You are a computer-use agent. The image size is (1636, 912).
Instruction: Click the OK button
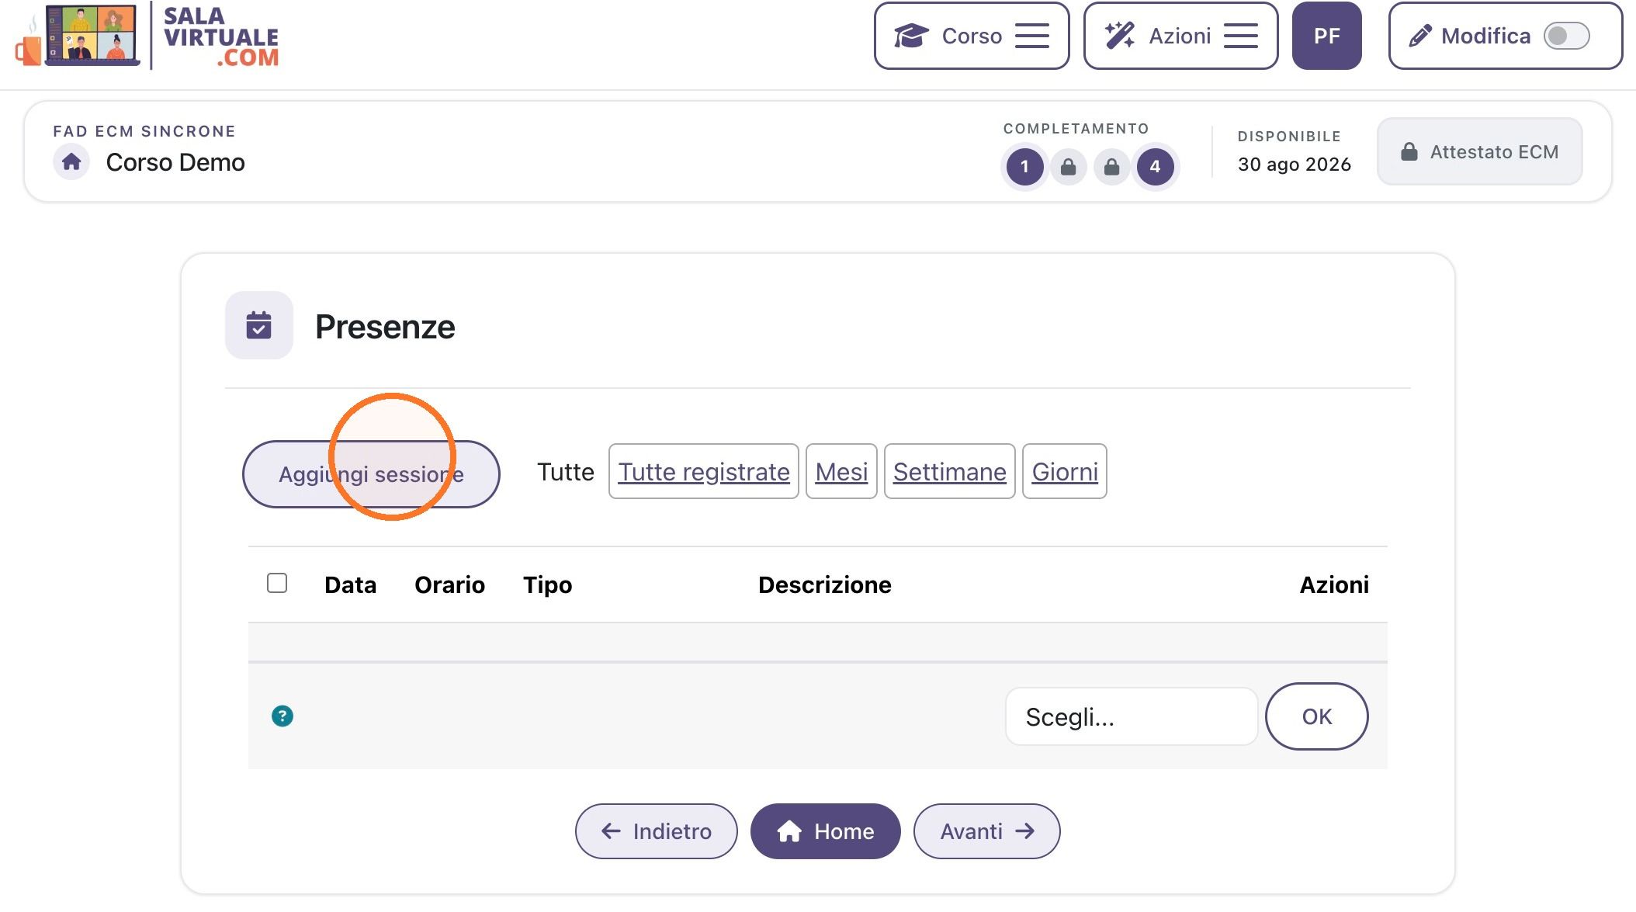1317,716
